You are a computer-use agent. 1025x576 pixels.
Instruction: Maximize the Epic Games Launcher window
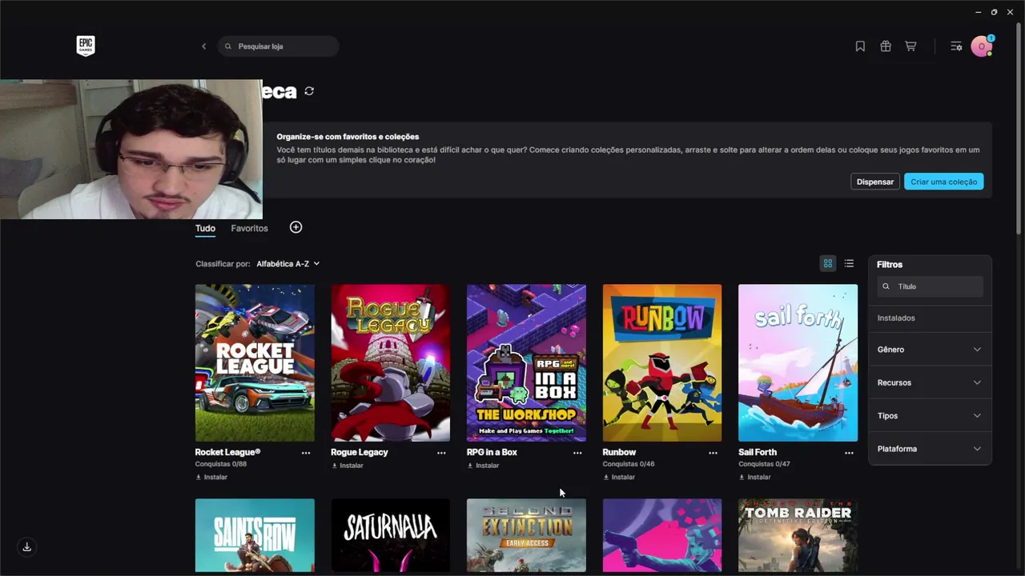coord(995,12)
